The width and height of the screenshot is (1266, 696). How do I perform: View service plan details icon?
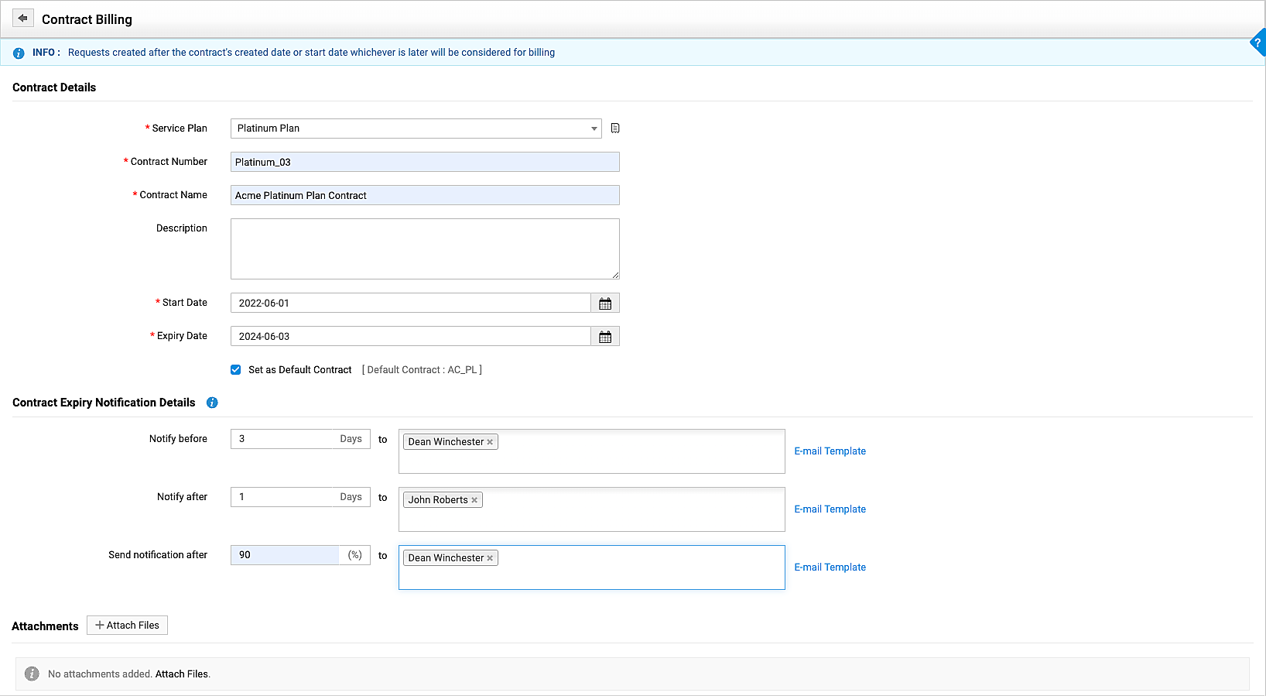click(615, 129)
